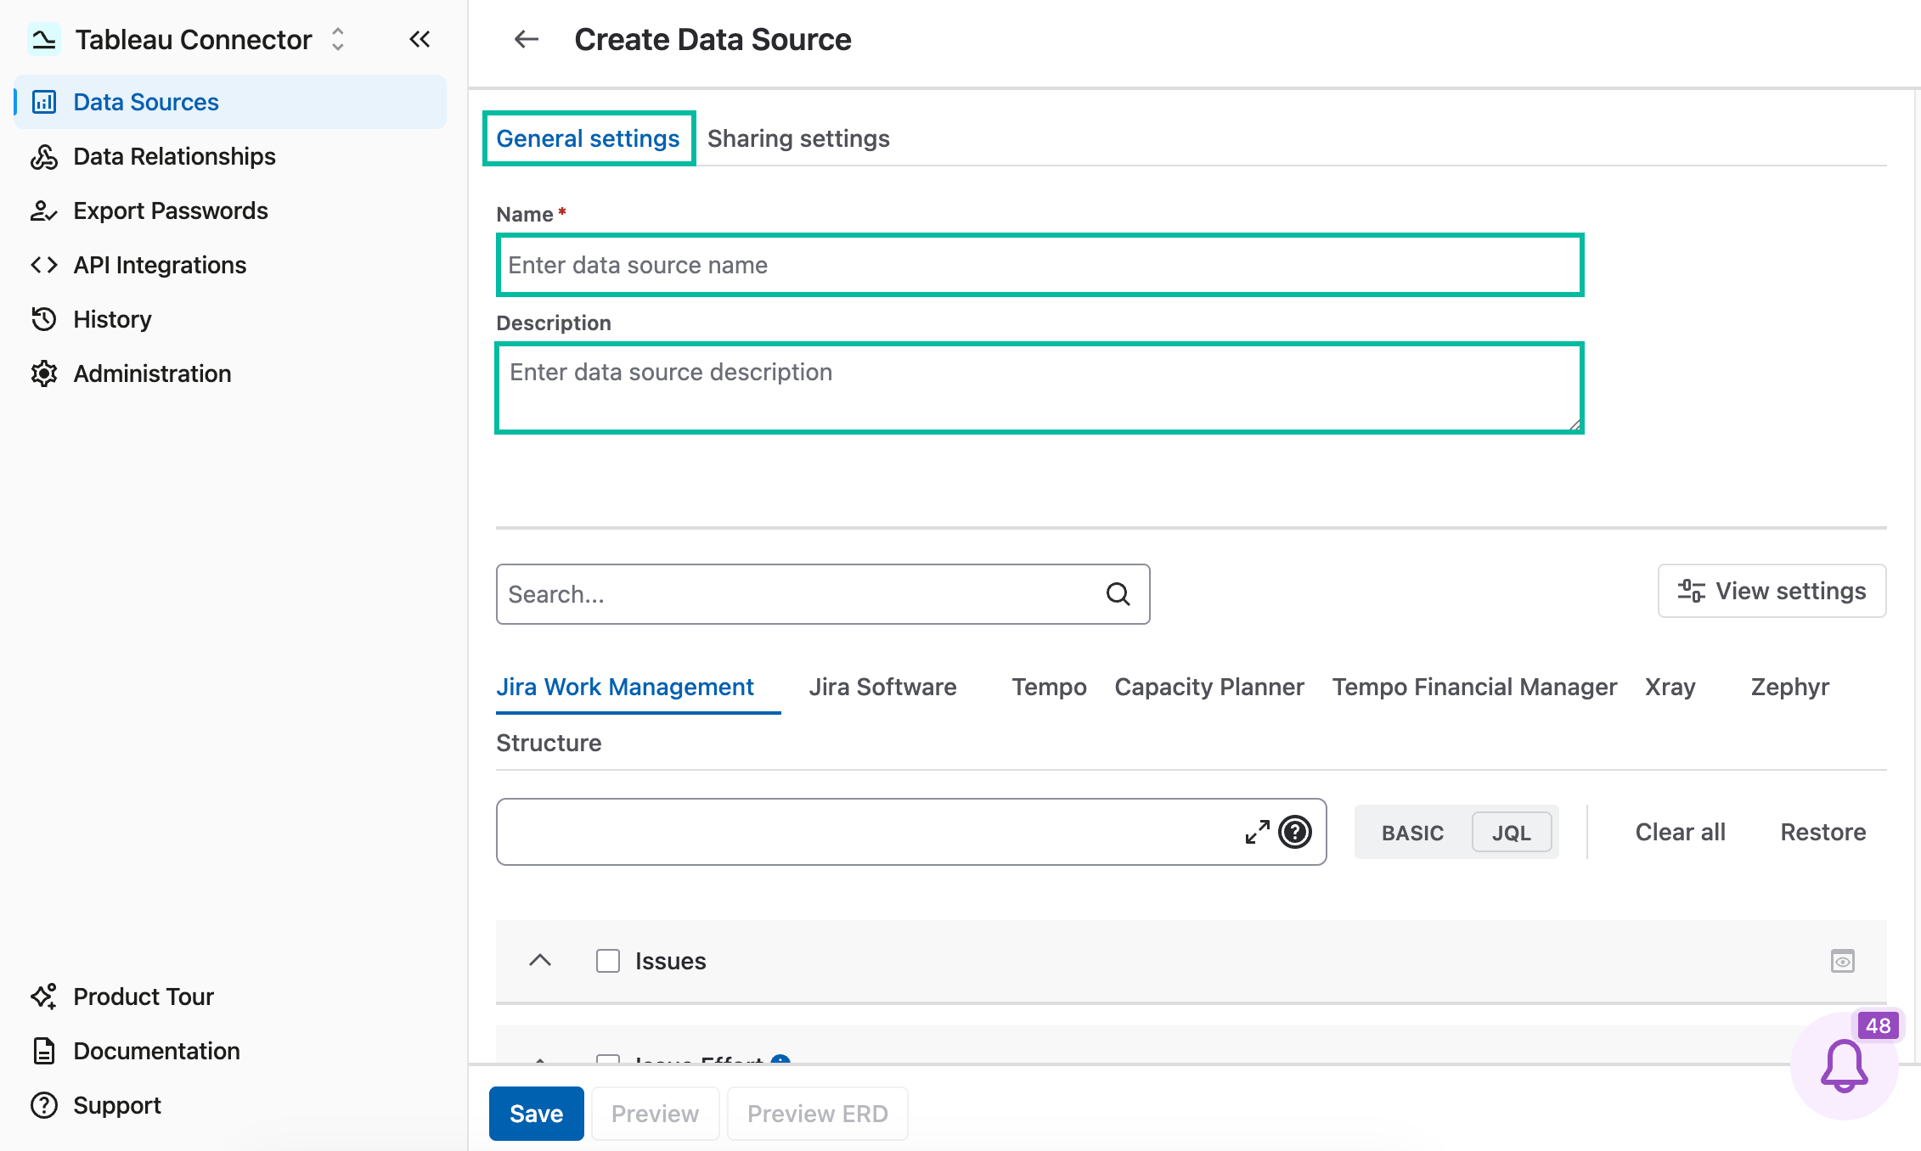Click the Support question mark icon
The height and width of the screenshot is (1151, 1921).
coord(44,1105)
